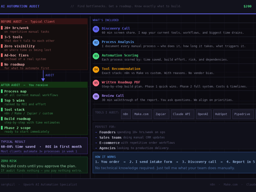Click the Tool Recommendation heading

[121, 69]
